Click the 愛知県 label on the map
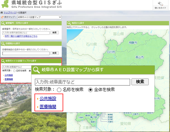This screenshot has width=170, height=132. (125, 124)
